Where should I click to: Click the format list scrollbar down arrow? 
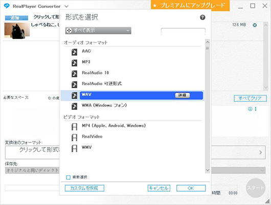pyautogui.click(x=208, y=170)
